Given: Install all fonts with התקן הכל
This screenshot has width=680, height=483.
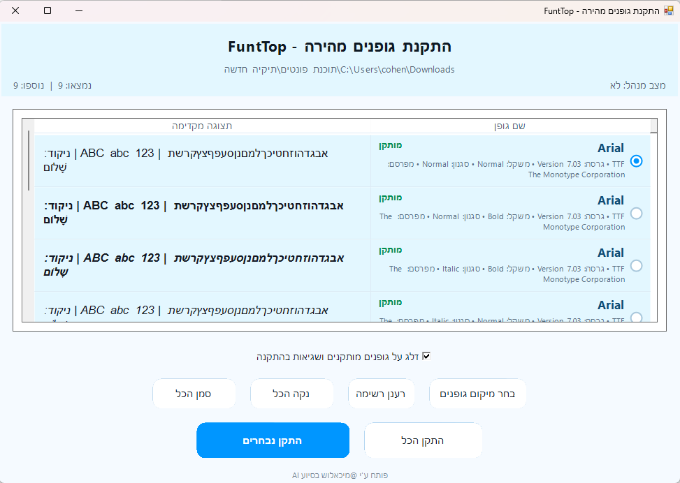Looking at the screenshot, I should click(x=423, y=440).
